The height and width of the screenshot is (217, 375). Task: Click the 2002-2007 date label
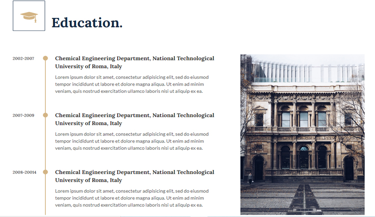pyautogui.click(x=23, y=58)
